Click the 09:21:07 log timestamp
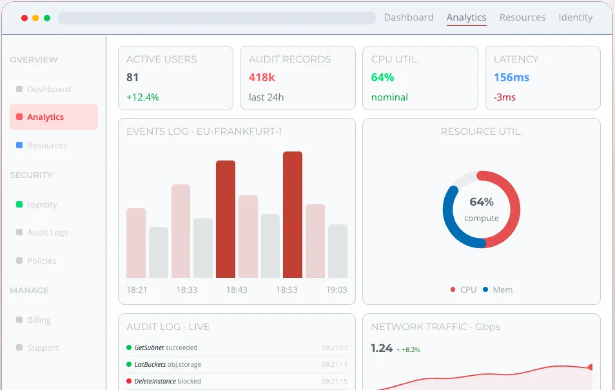This screenshot has height=390, width=615. [x=335, y=347]
